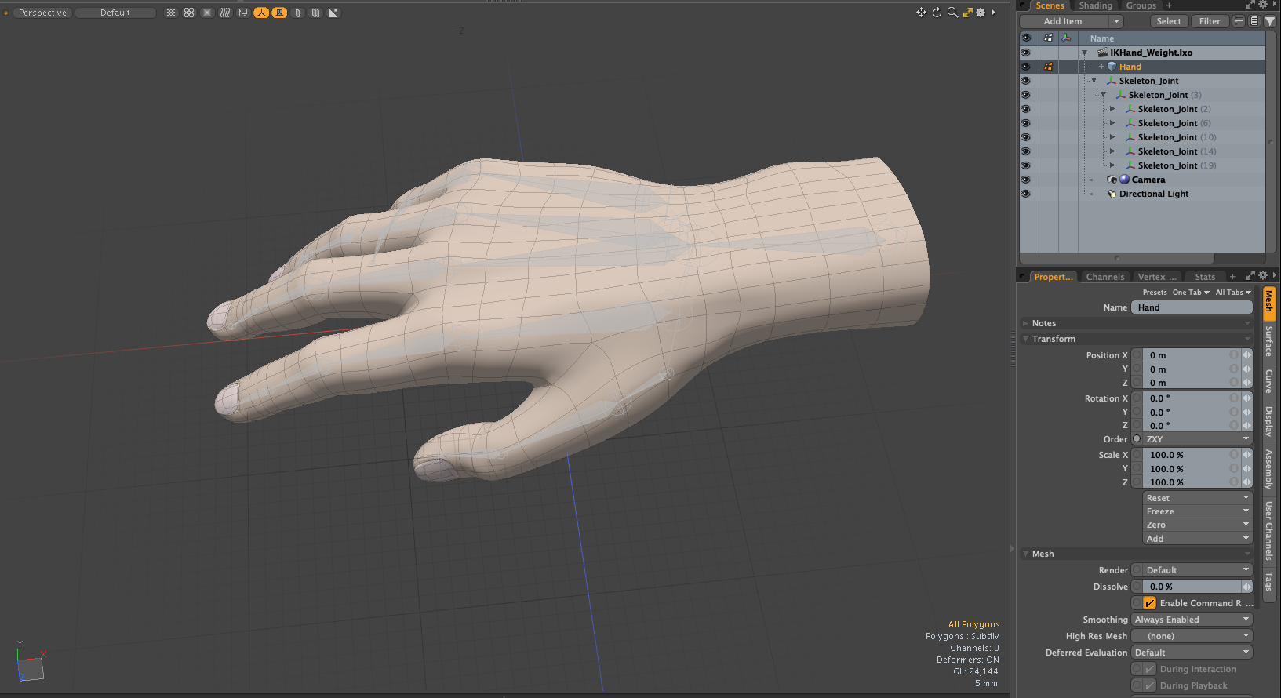Click the Select button in Scenes panel
The width and height of the screenshot is (1281, 698).
coord(1168,22)
